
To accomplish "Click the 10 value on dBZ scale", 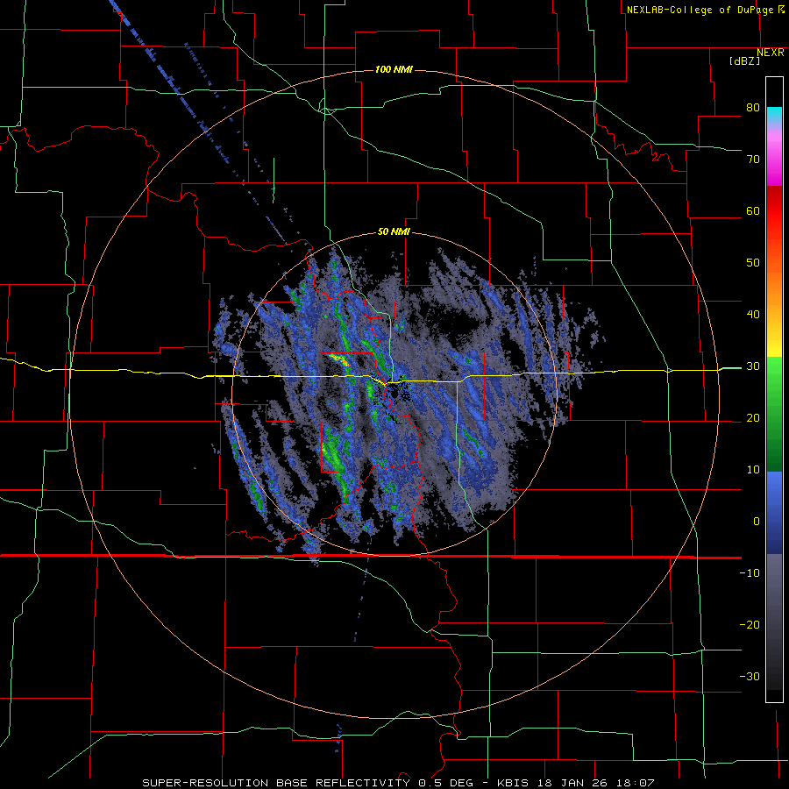I will coord(753,470).
